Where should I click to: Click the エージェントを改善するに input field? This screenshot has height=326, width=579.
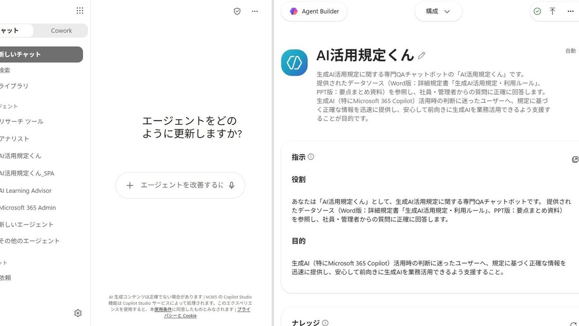tap(182, 185)
